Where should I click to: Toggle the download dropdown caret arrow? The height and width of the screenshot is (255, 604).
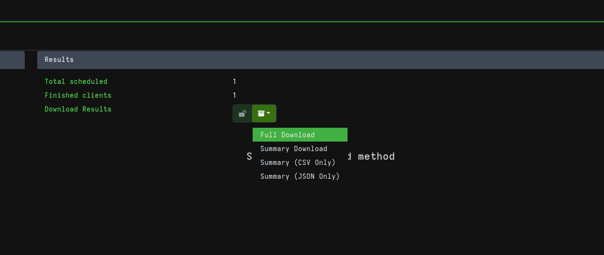(269, 113)
